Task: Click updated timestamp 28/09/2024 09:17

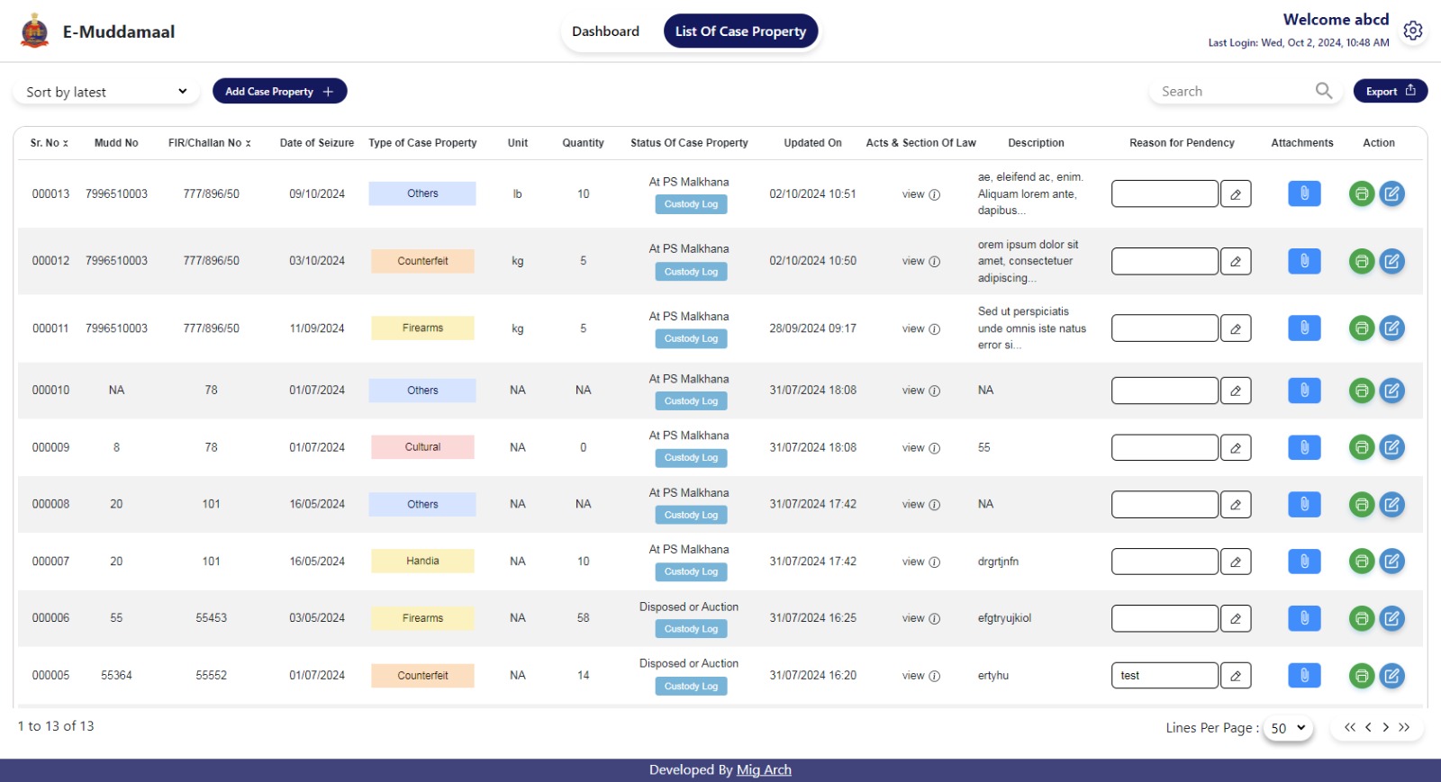Action: point(812,328)
